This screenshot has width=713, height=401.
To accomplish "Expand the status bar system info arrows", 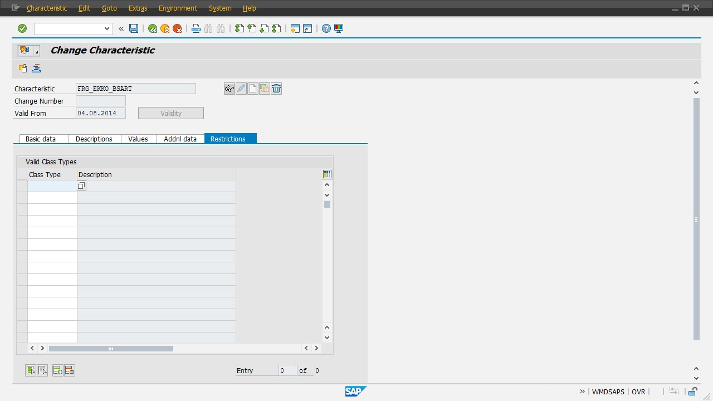I will pos(582,392).
